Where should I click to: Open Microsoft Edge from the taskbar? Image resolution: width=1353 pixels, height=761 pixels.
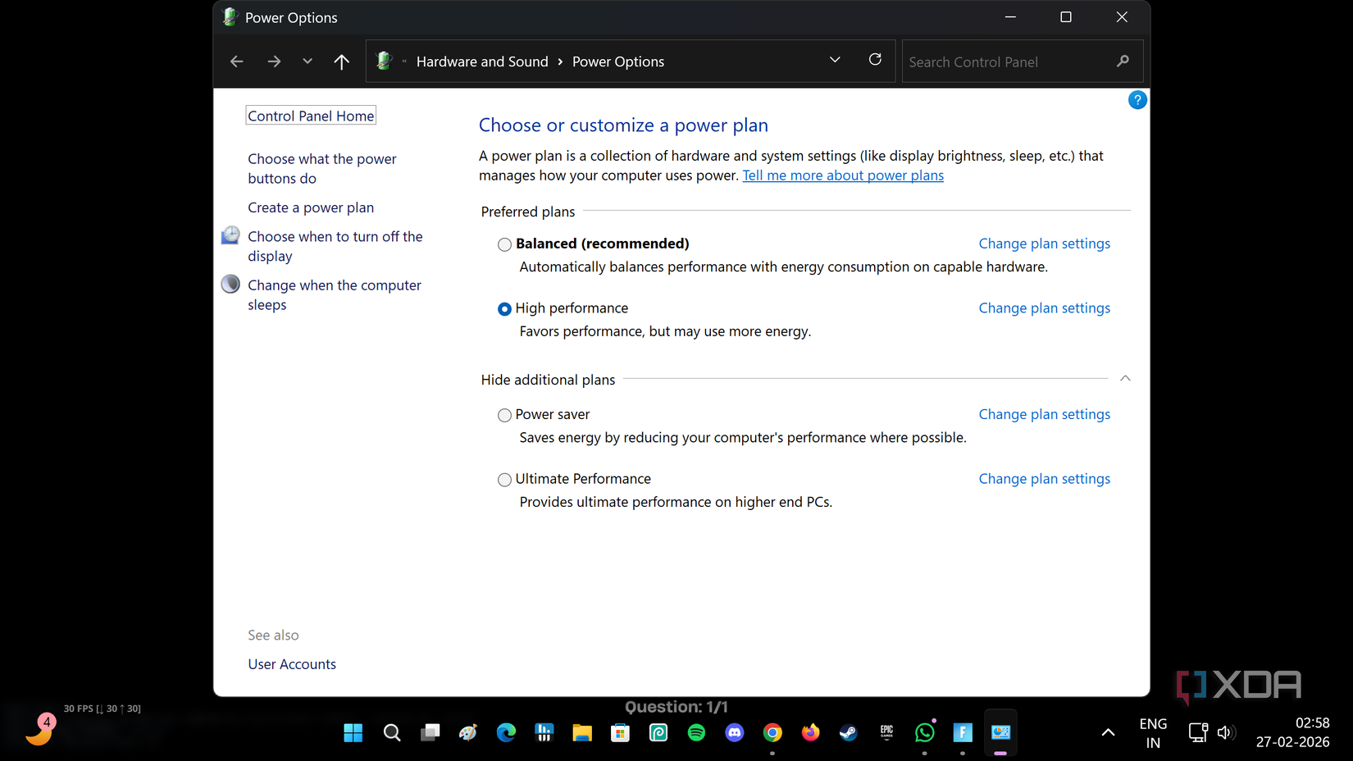[x=506, y=732]
